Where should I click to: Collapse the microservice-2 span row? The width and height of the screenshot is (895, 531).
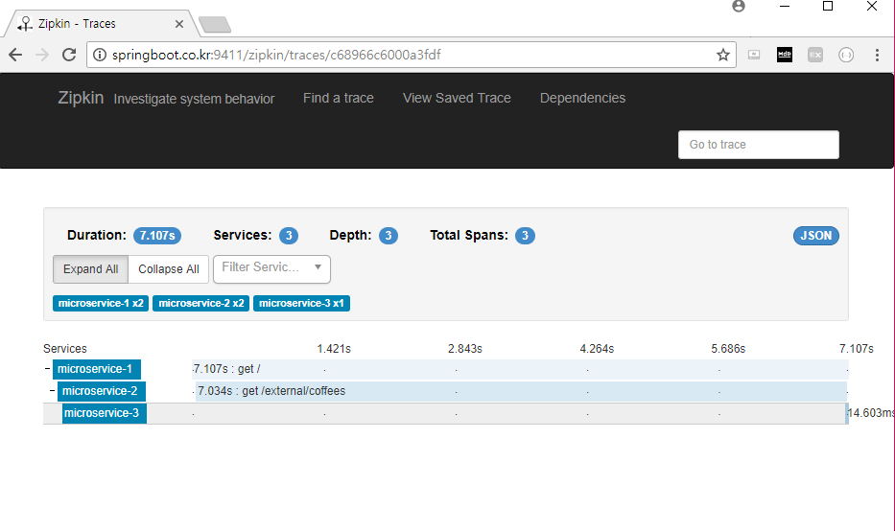(52, 390)
